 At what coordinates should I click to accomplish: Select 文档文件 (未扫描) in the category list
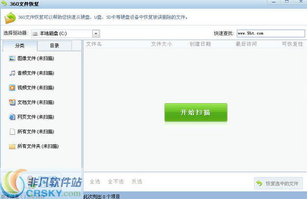click(x=35, y=102)
